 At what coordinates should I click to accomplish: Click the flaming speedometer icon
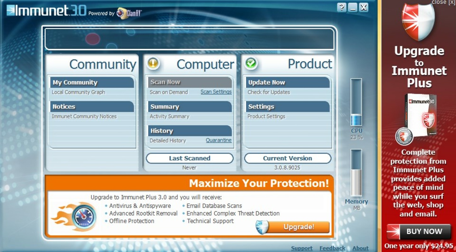point(74,216)
